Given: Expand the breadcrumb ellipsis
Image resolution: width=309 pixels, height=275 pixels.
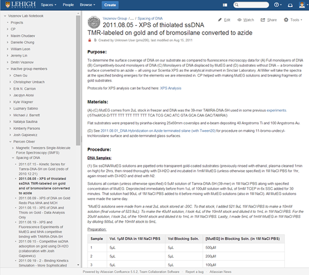Looking at the screenshot, I should point(132,18).
